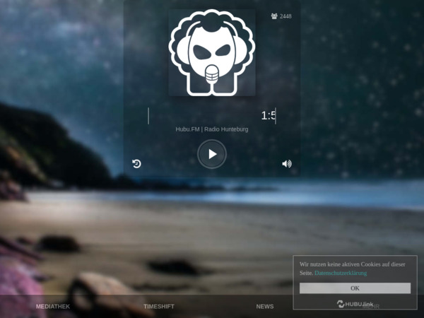
Task: Click the scrolling track time display
Action: pyautogui.click(x=212, y=116)
